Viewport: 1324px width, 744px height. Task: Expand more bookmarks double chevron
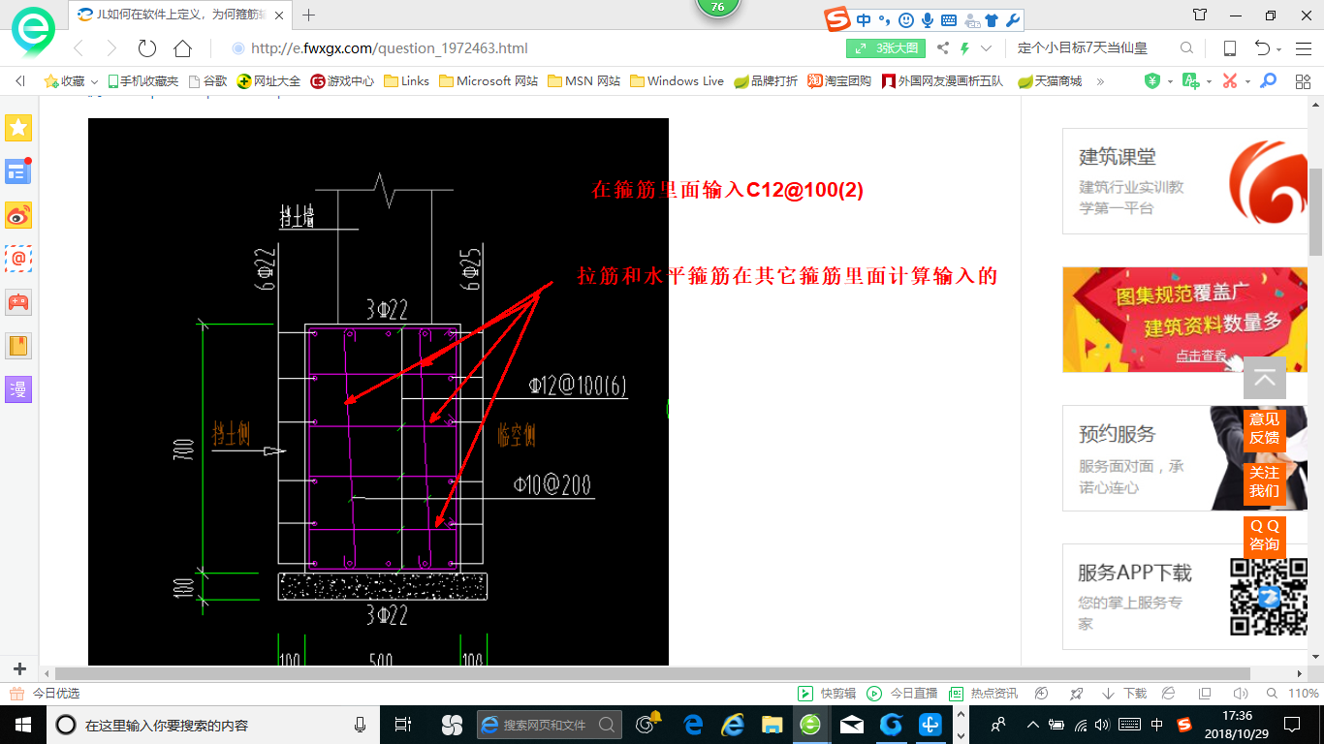pos(1100,81)
